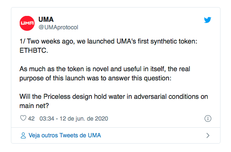Open the Twitter bird logo
The image size is (231, 152).
(x=208, y=20)
